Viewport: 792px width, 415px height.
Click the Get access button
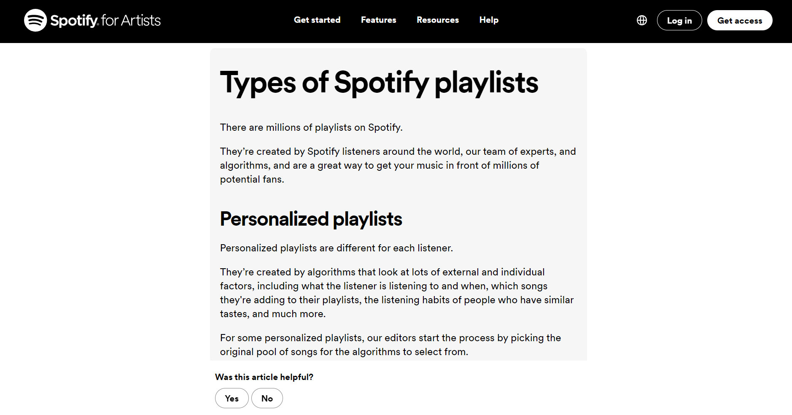739,20
